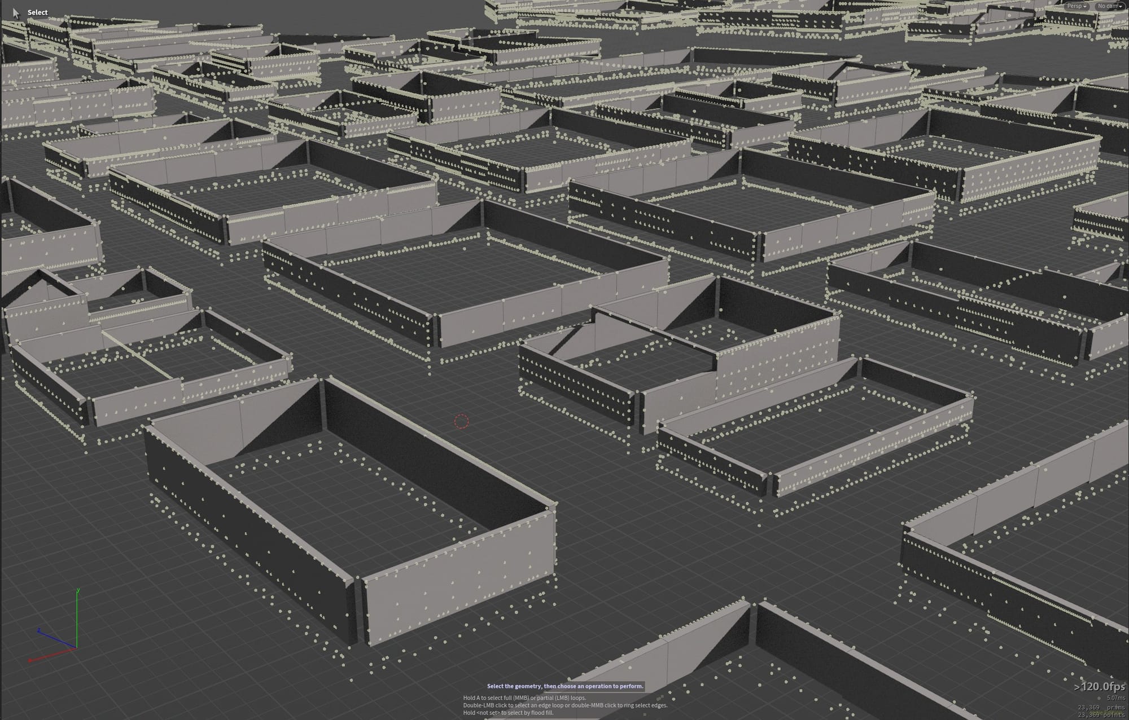Click the 'Select the geometry' prompt message

[x=565, y=686]
